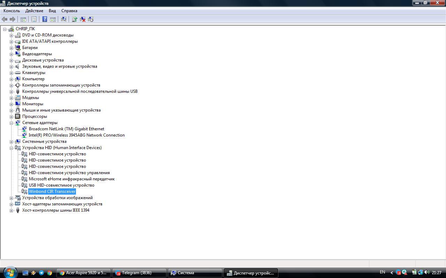Click the Мониторы monitor icon
The width and height of the screenshot is (446, 278).
pyautogui.click(x=18, y=104)
